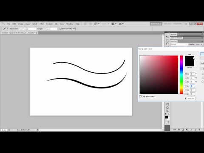Open the Sample All Layers dropdown

click(x=50, y=29)
